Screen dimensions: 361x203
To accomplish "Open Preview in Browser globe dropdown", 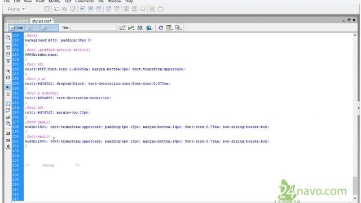I will [149, 28].
